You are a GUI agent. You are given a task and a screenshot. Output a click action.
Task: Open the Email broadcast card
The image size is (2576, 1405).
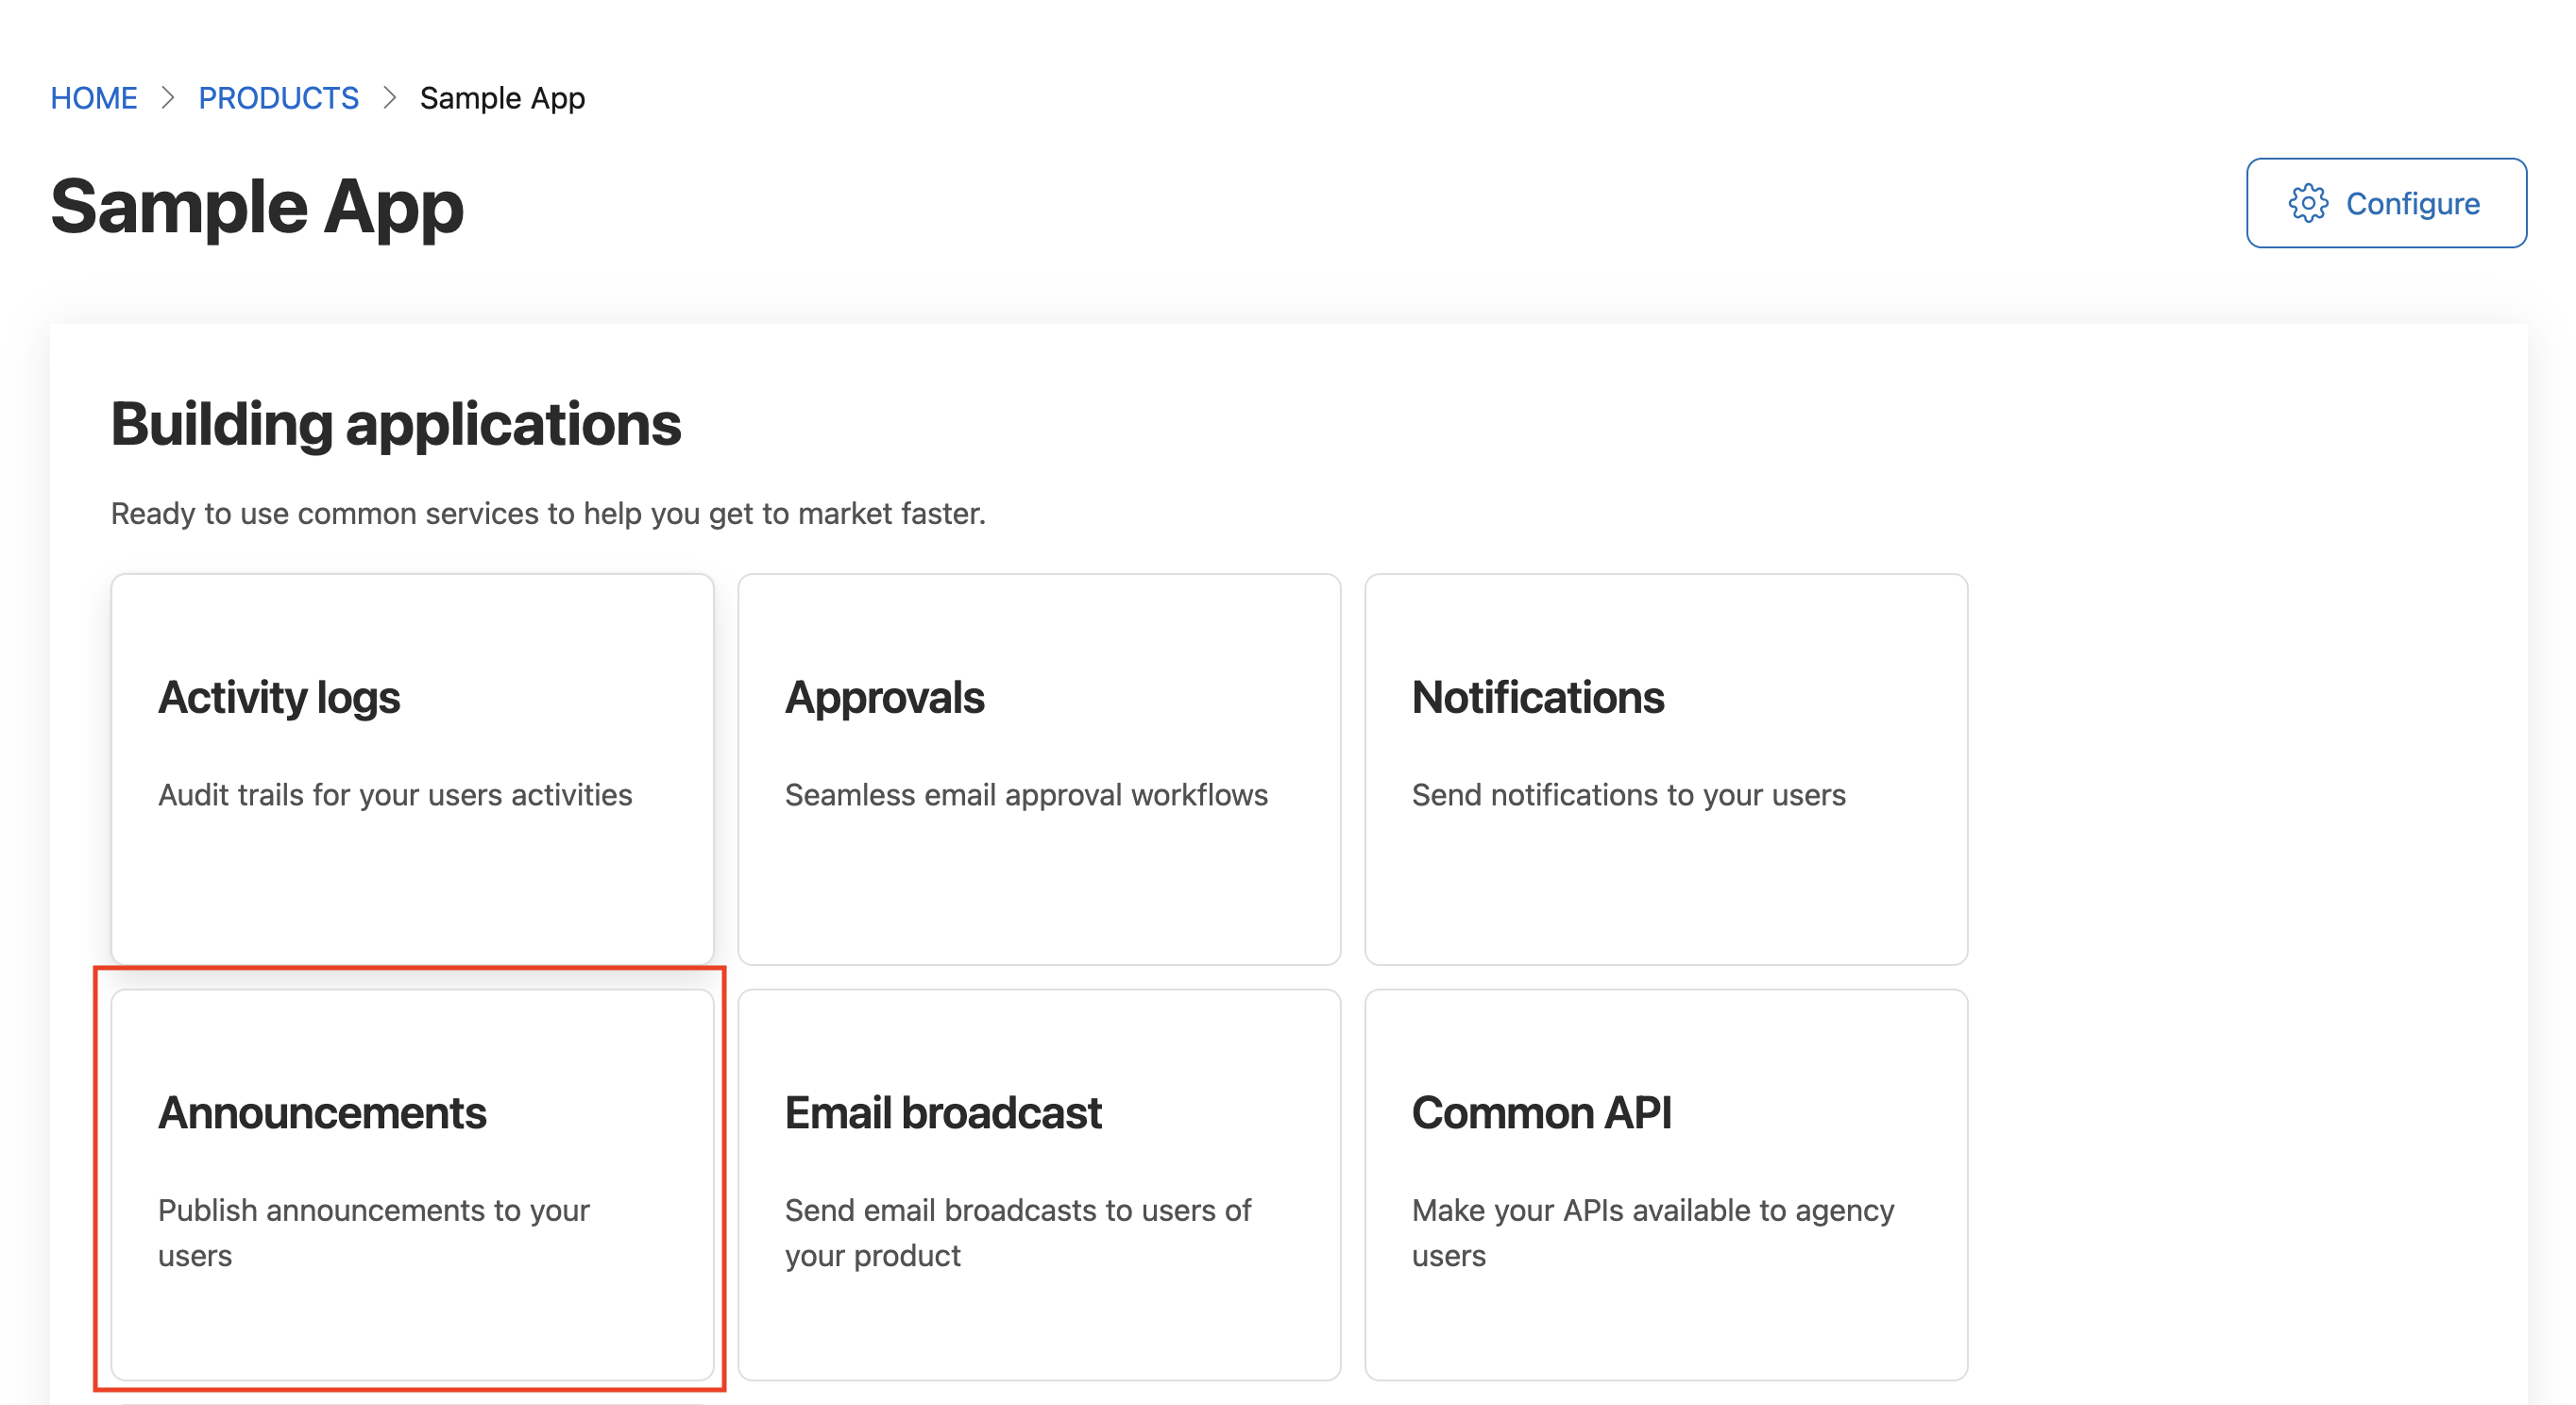(x=1039, y=1185)
